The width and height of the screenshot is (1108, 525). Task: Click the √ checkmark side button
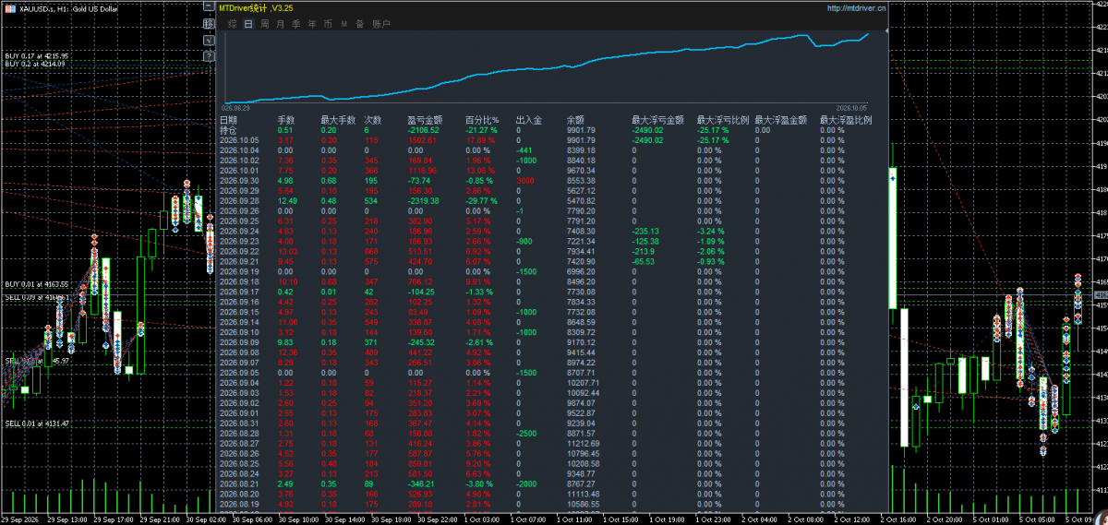(209, 40)
